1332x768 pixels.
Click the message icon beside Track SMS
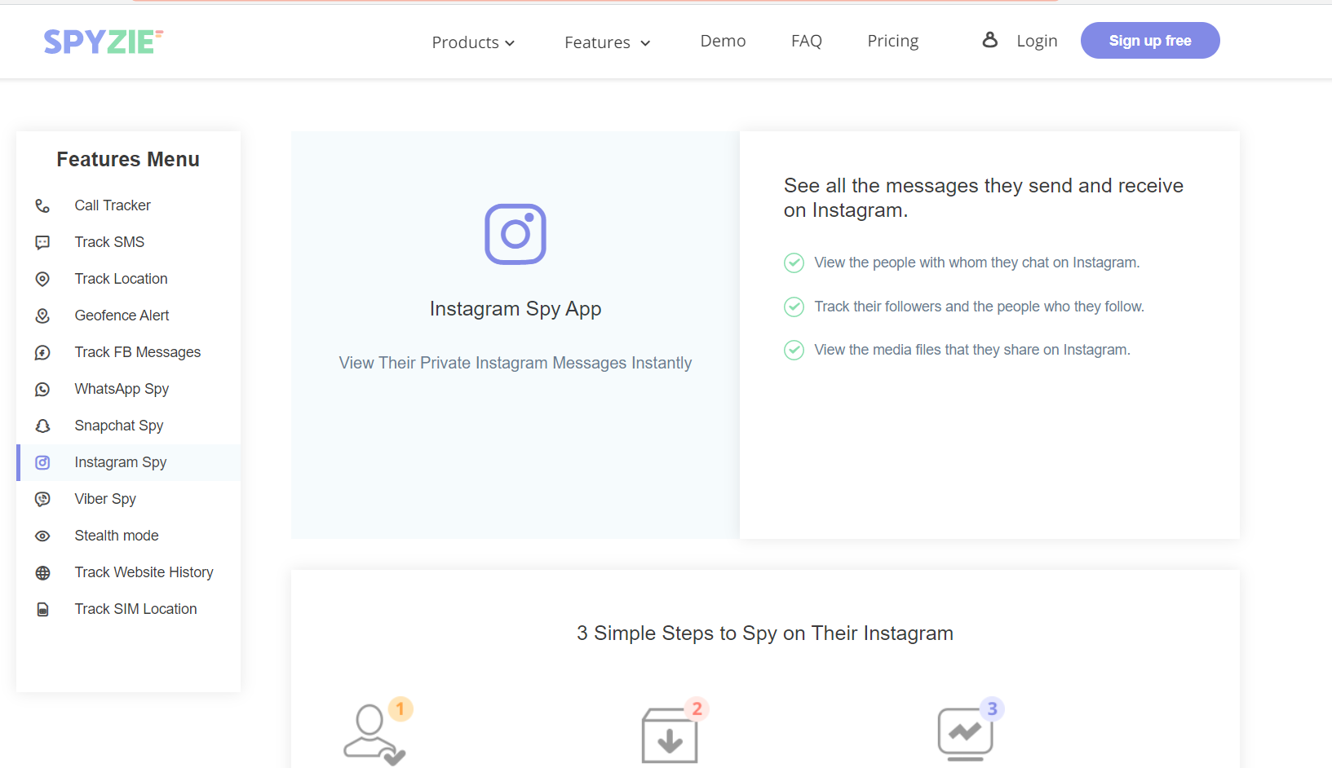click(x=42, y=242)
